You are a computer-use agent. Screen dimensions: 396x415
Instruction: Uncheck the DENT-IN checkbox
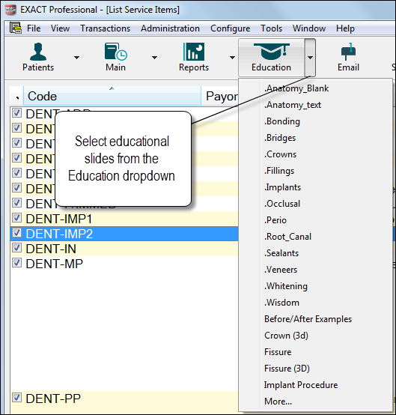pyautogui.click(x=16, y=248)
